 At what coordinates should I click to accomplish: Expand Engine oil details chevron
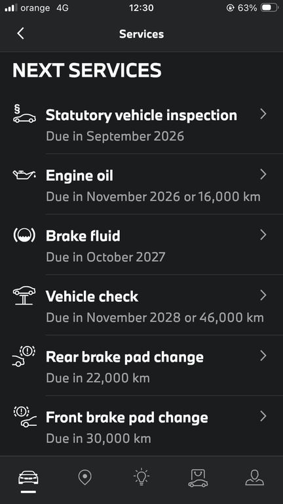(263, 174)
